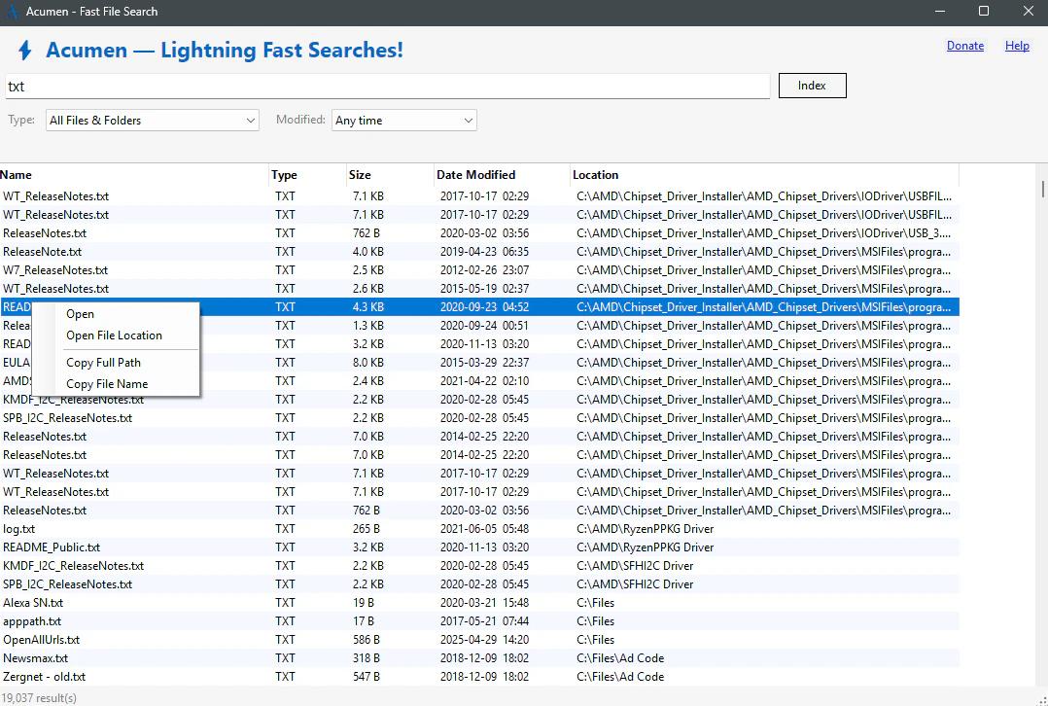Sort results by the Type column header
Image resolution: width=1048 pixels, height=706 pixels.
pos(307,175)
